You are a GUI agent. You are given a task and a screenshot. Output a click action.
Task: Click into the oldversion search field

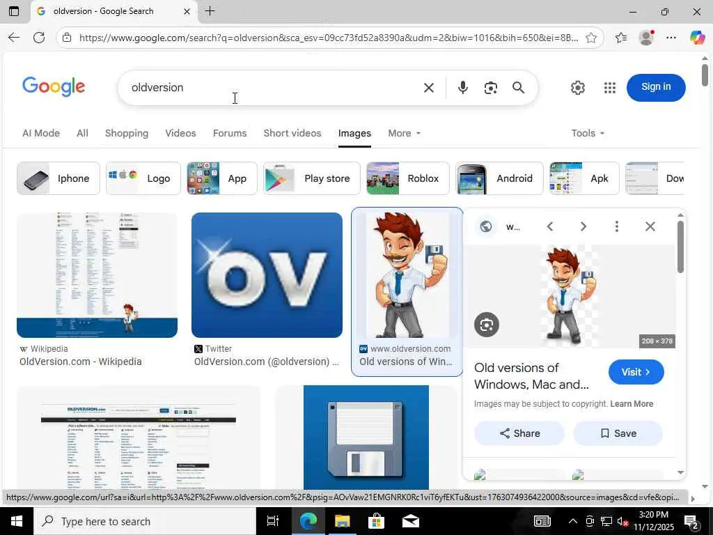[273, 87]
